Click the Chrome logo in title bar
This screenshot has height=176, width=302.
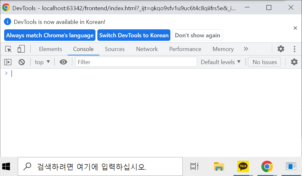(6, 7)
